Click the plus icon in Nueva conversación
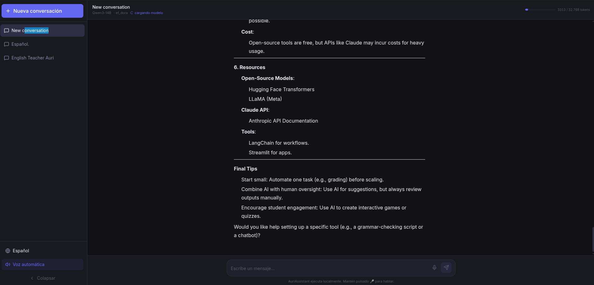 click(x=8, y=11)
